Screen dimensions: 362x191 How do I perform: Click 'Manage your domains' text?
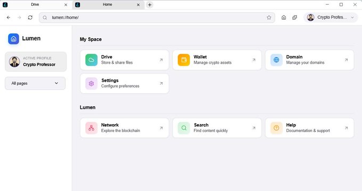point(305,63)
